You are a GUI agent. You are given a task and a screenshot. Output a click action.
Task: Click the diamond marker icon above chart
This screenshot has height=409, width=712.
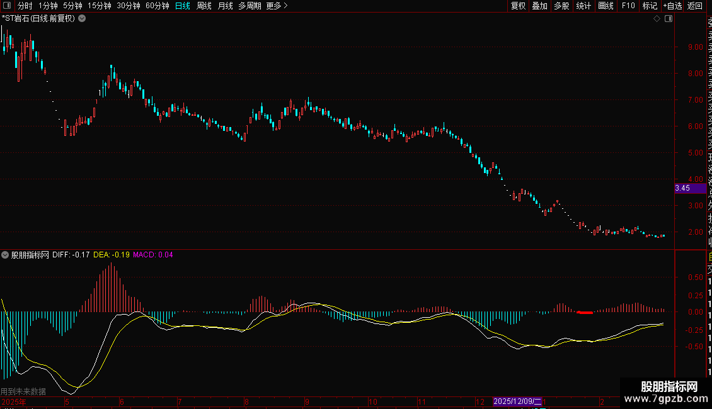tap(657, 19)
